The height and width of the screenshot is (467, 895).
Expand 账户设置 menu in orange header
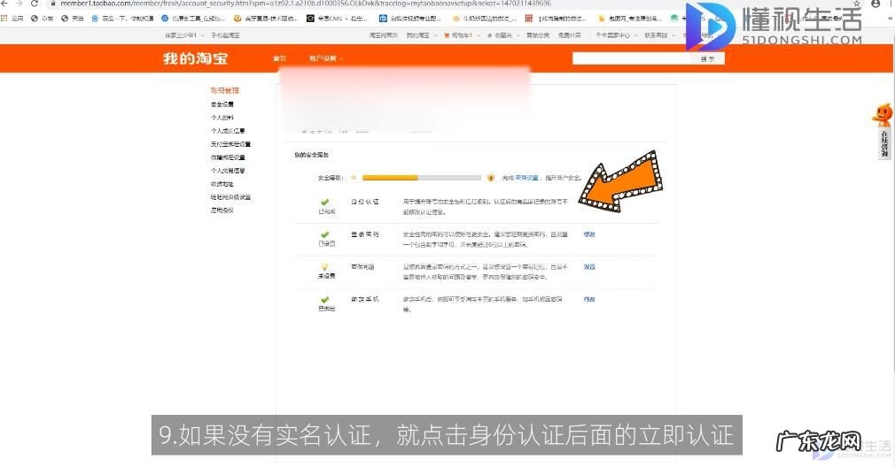point(326,58)
